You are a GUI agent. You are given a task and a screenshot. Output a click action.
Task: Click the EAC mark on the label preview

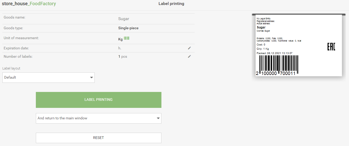(x=331, y=47)
